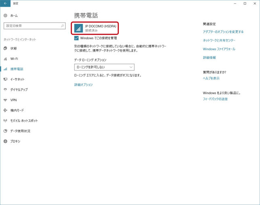Open モバイル ホットスポット settings
The height and width of the screenshot is (205, 260).
[x=24, y=121]
